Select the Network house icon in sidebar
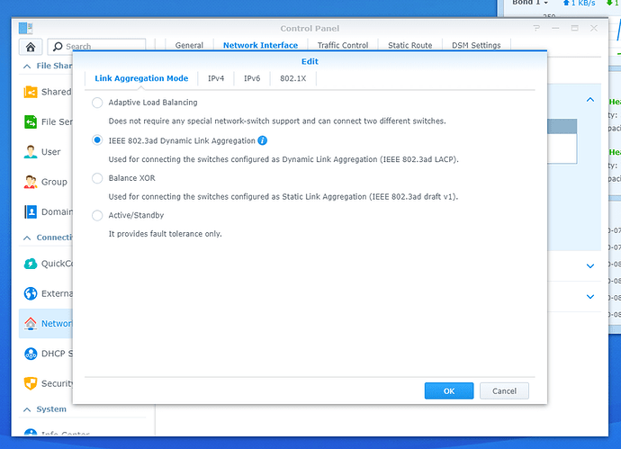 pos(31,324)
